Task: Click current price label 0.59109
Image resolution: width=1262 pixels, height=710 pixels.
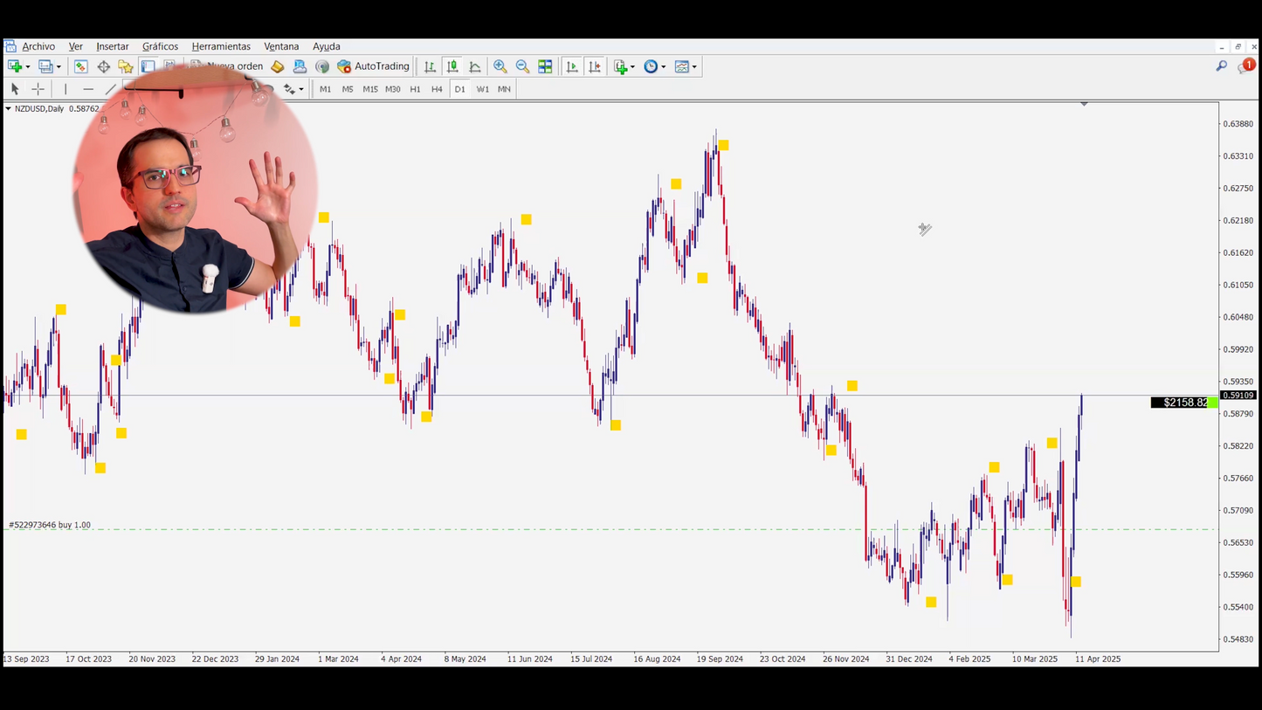Action: coord(1237,396)
